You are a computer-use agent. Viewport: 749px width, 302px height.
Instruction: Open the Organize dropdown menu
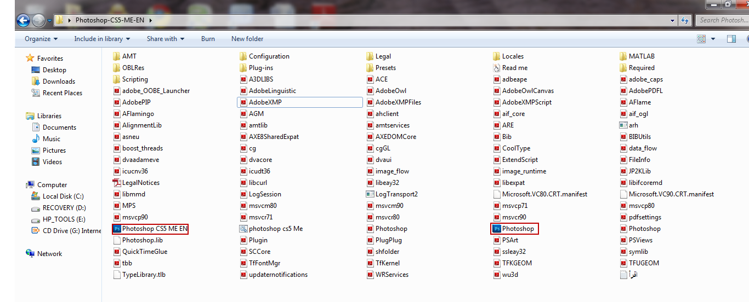pyautogui.click(x=41, y=39)
